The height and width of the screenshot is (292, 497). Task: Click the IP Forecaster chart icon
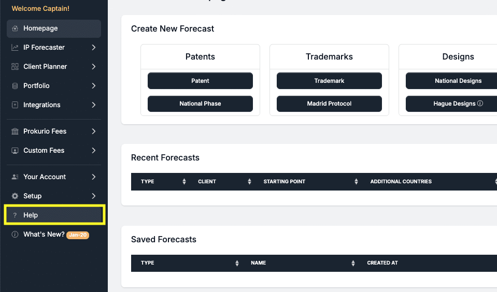coord(15,48)
